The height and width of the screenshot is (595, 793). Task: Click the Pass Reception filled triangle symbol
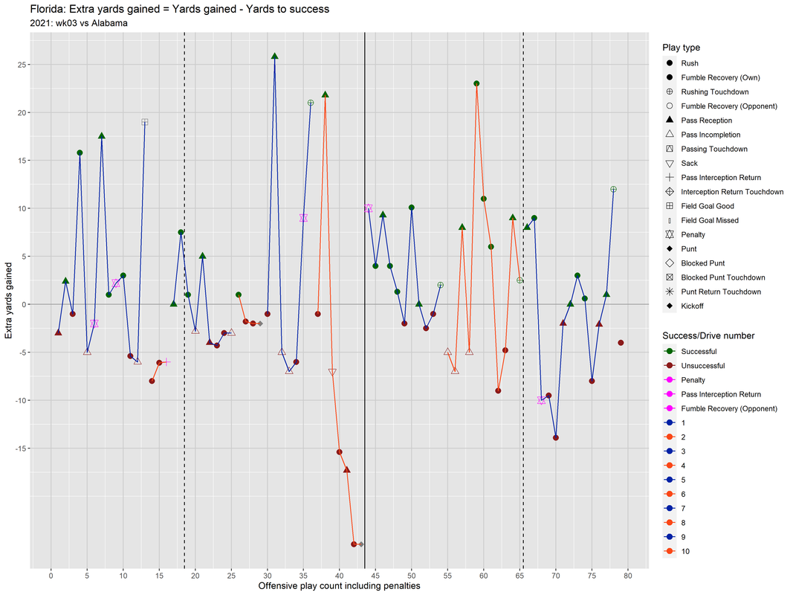669,120
